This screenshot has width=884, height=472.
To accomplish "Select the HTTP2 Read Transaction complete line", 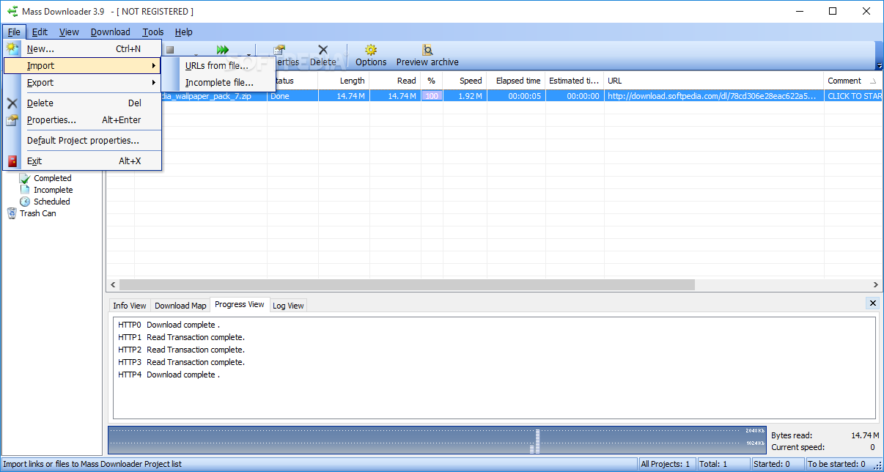I will (181, 350).
